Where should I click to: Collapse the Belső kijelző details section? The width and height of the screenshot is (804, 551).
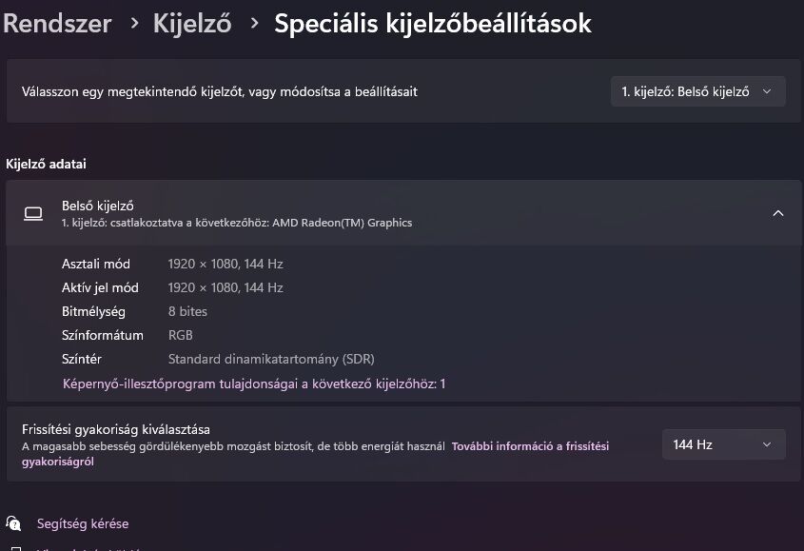[x=777, y=213]
